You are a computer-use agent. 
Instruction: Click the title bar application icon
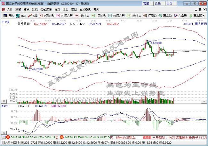pyautogui.click(x=3, y=4)
